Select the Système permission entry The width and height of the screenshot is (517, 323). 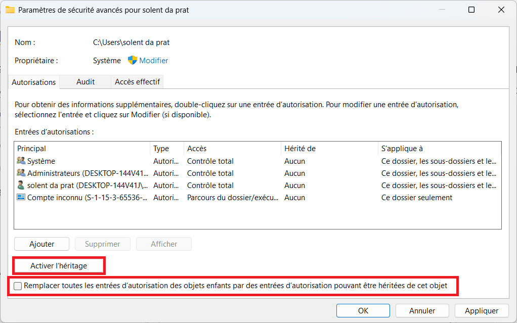pyautogui.click(x=257, y=161)
